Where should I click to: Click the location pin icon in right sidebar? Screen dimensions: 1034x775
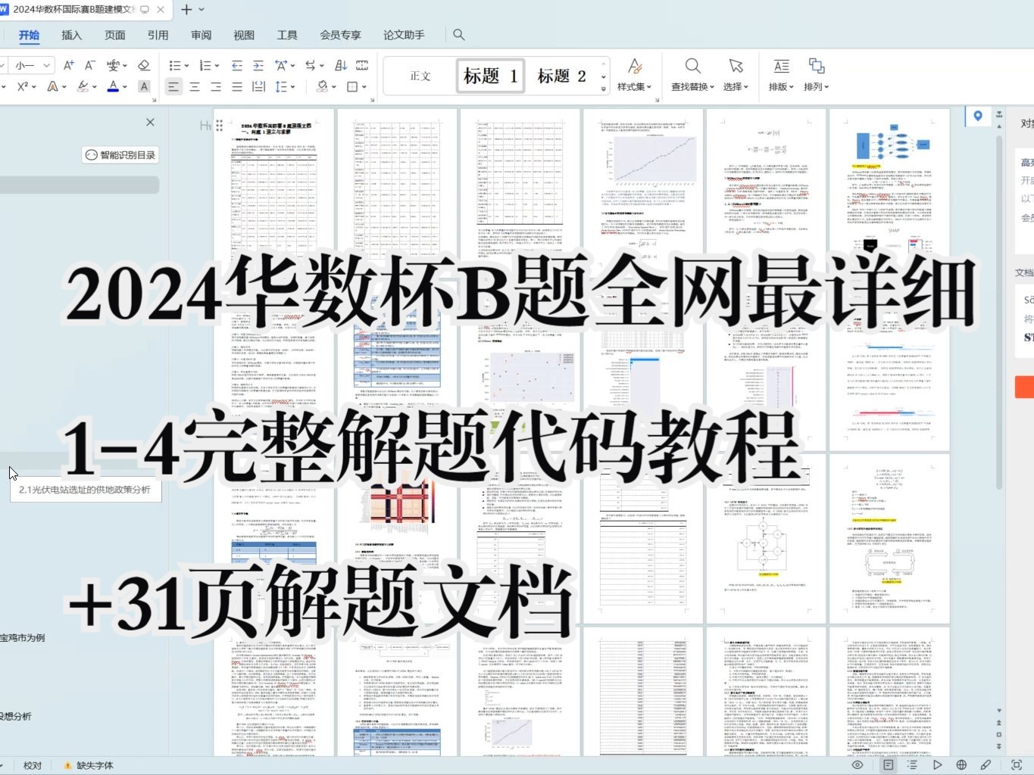point(978,116)
